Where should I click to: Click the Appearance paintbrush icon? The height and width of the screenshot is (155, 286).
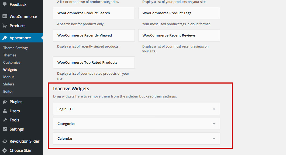coord(5,38)
